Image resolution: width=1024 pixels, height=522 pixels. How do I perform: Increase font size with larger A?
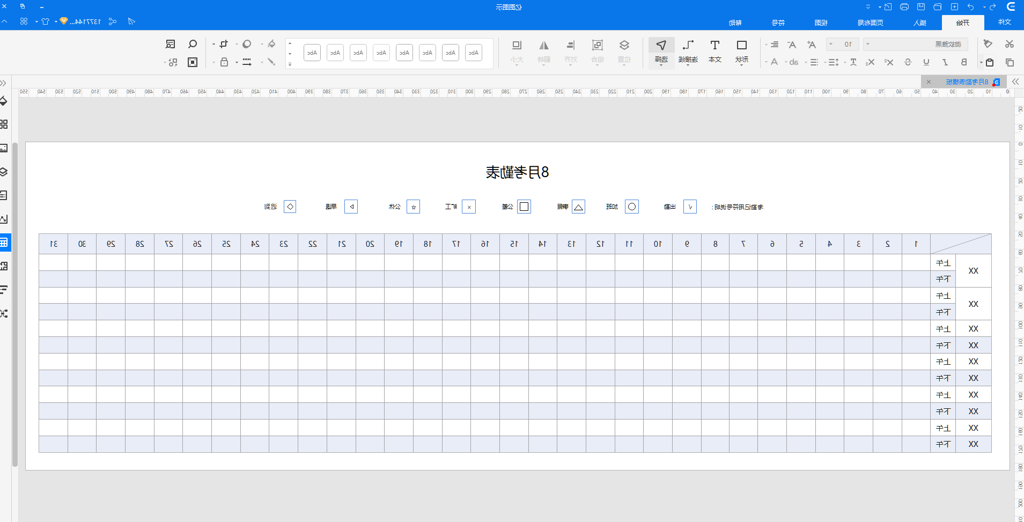coord(811,45)
